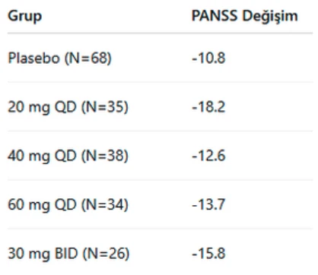Screen dimensions: 318x275
Task: Click the Grup column header
Action: tap(24, 17)
